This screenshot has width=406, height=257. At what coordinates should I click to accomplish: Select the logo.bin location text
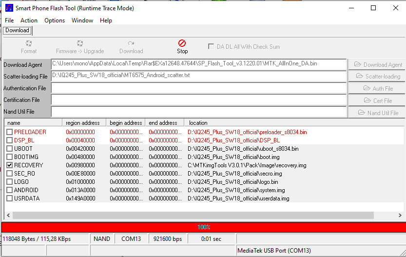pyautogui.click(x=233, y=182)
